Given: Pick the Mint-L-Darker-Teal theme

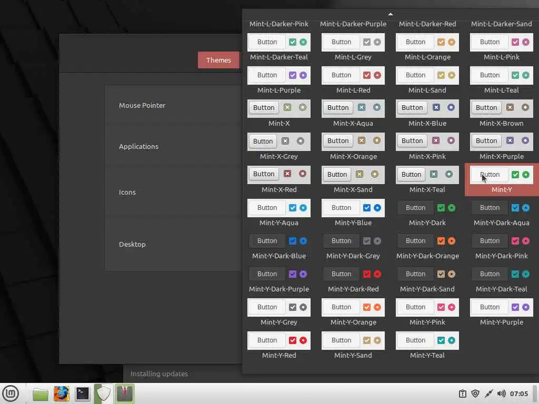Looking at the screenshot, I should pyautogui.click(x=279, y=47).
